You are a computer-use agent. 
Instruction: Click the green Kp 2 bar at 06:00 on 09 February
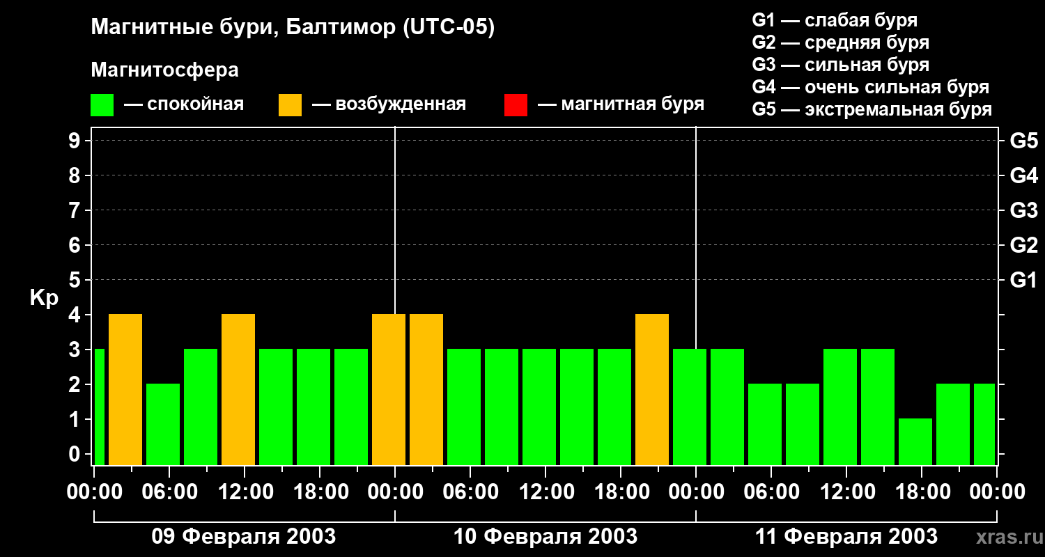[163, 424]
